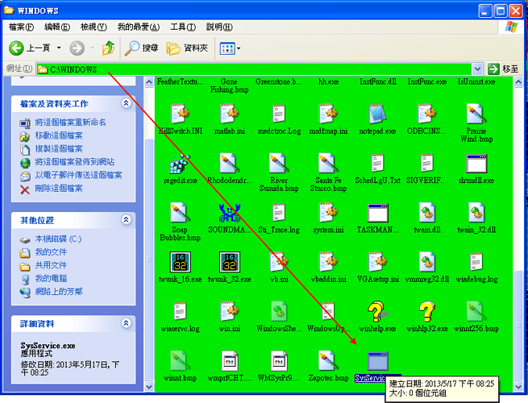Click the Forward arrow button
The width and height of the screenshot is (528, 403).
click(x=77, y=48)
